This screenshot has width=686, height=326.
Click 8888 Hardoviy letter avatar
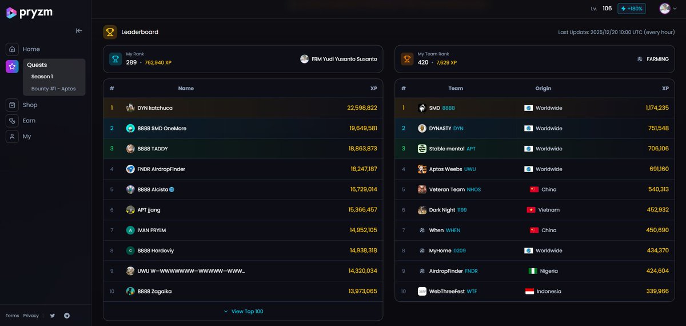tap(130, 251)
